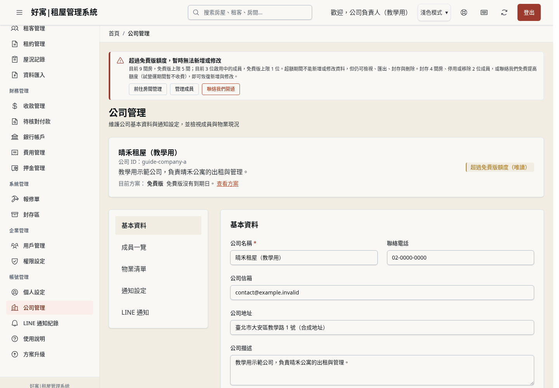
Task: Focus the search box for 房屋、租客、房間
Action: click(250, 12)
